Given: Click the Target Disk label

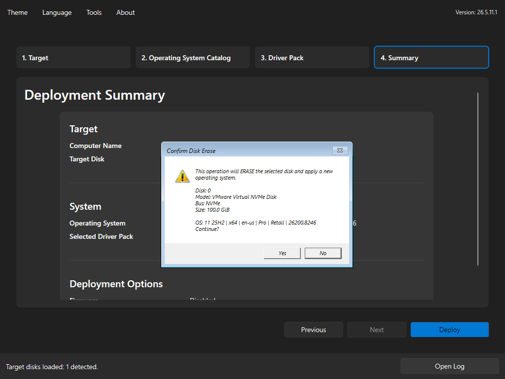Looking at the screenshot, I should (x=87, y=159).
